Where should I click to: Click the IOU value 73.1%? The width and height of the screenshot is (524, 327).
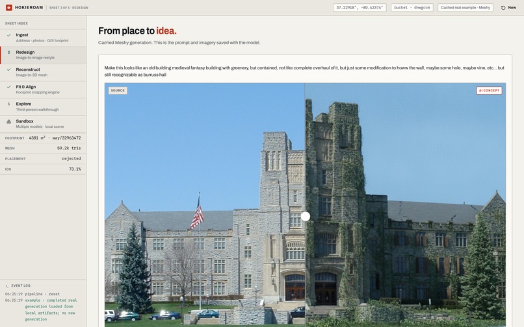[x=75, y=169]
